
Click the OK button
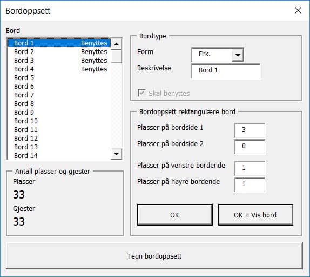tap(175, 215)
